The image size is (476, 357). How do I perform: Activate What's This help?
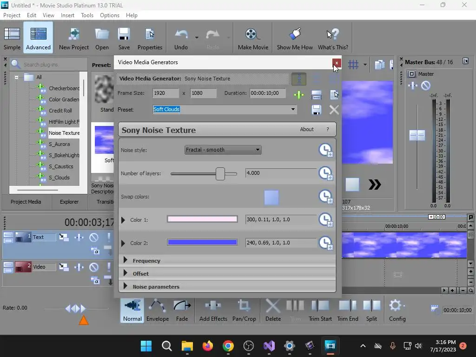click(333, 39)
